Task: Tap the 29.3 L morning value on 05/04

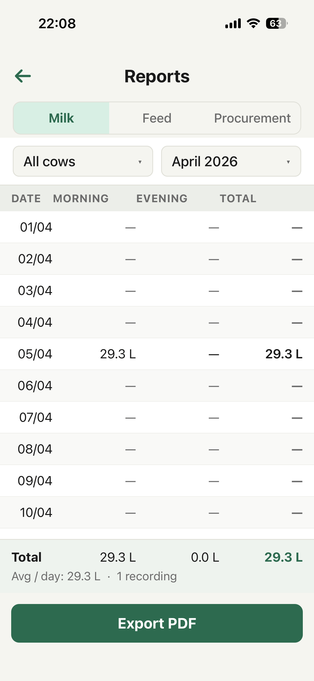Action: pos(118,354)
